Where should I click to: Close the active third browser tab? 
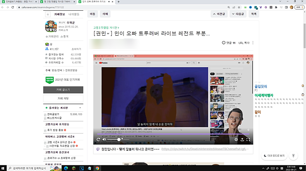coord(112,2)
